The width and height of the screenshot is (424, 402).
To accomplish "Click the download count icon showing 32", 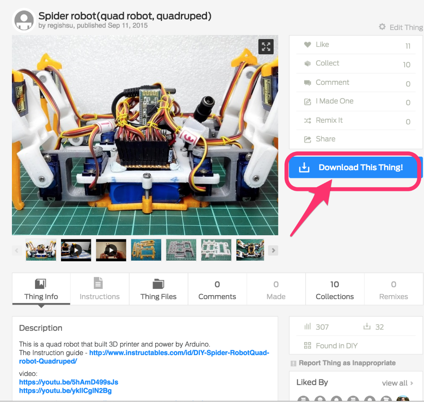I will [x=368, y=326].
